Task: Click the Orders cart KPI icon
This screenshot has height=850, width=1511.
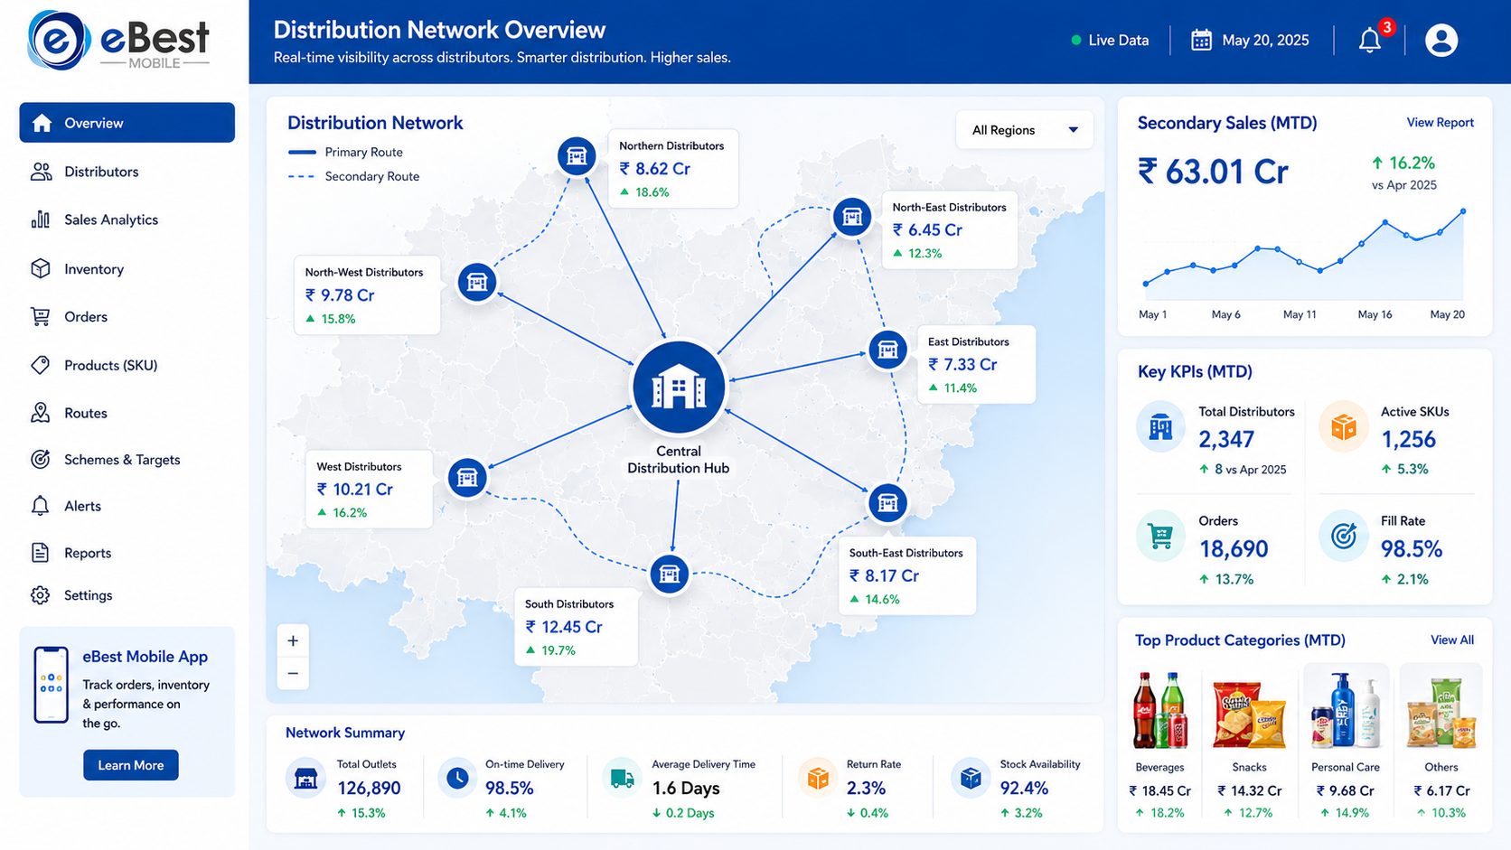Action: click(x=1160, y=537)
